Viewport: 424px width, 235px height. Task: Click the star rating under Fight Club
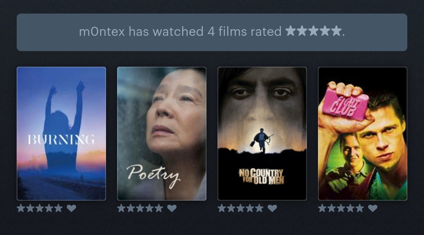341,208
